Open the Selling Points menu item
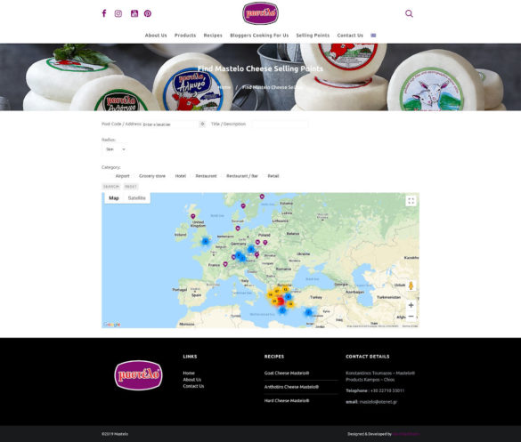521x442 pixels. click(313, 36)
